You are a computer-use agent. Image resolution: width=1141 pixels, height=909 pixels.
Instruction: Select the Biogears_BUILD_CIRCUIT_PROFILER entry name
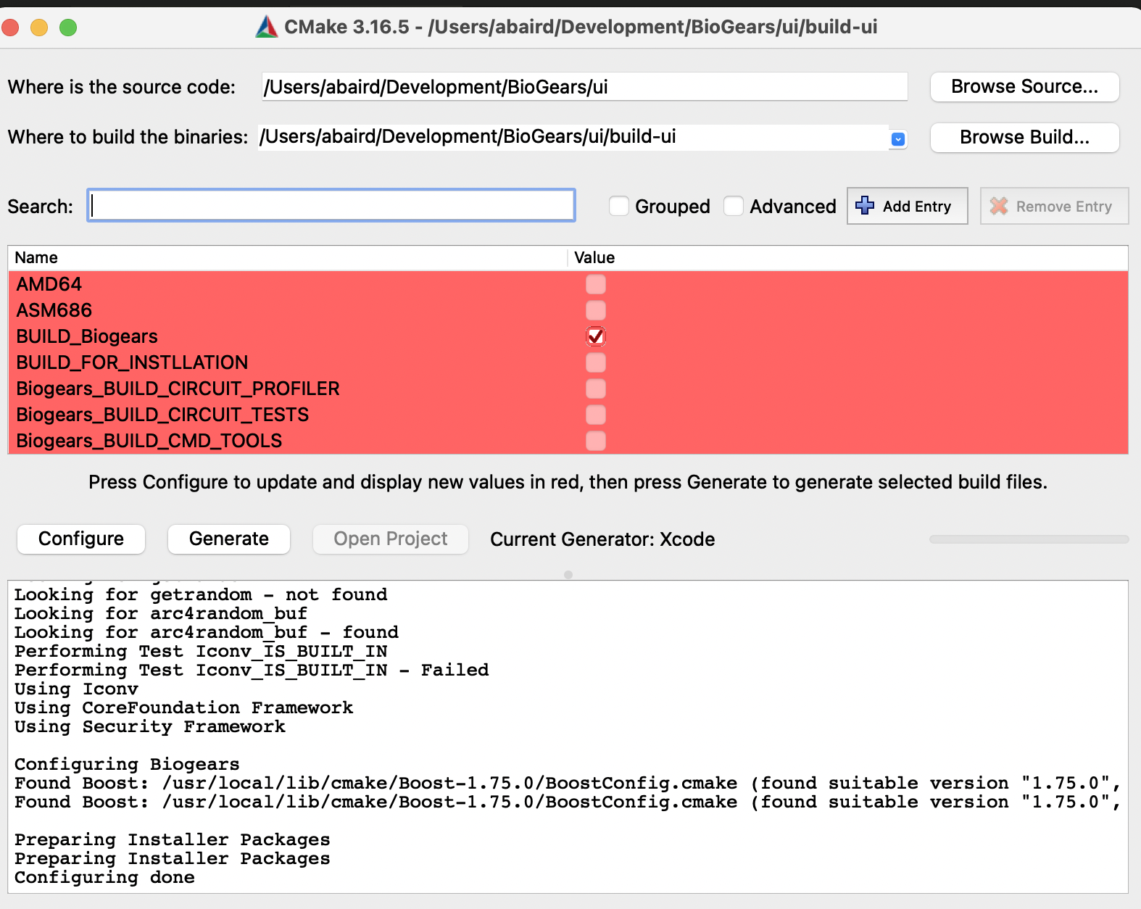[x=178, y=389]
